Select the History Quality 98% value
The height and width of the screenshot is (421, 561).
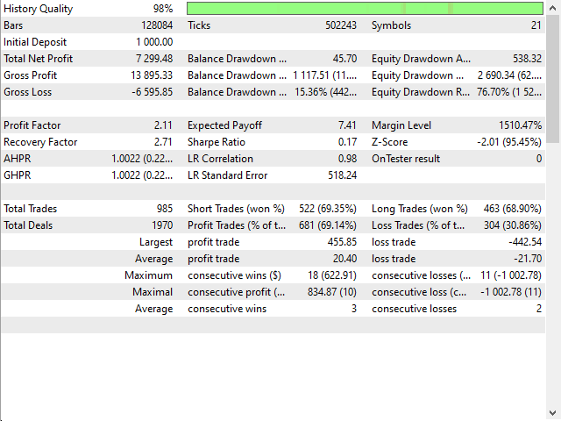point(163,9)
